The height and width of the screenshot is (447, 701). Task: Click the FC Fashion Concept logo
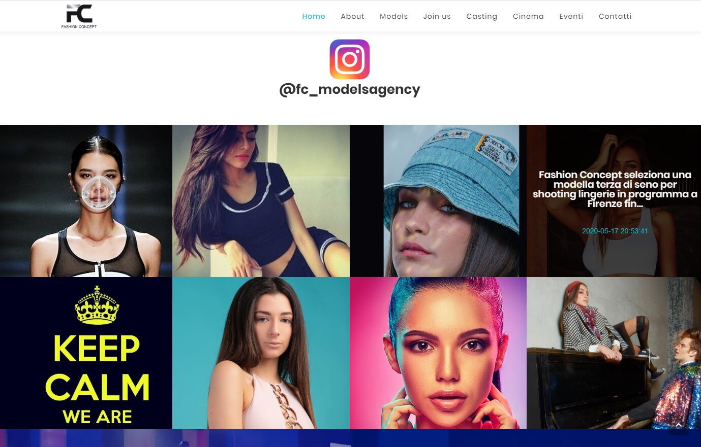click(79, 16)
